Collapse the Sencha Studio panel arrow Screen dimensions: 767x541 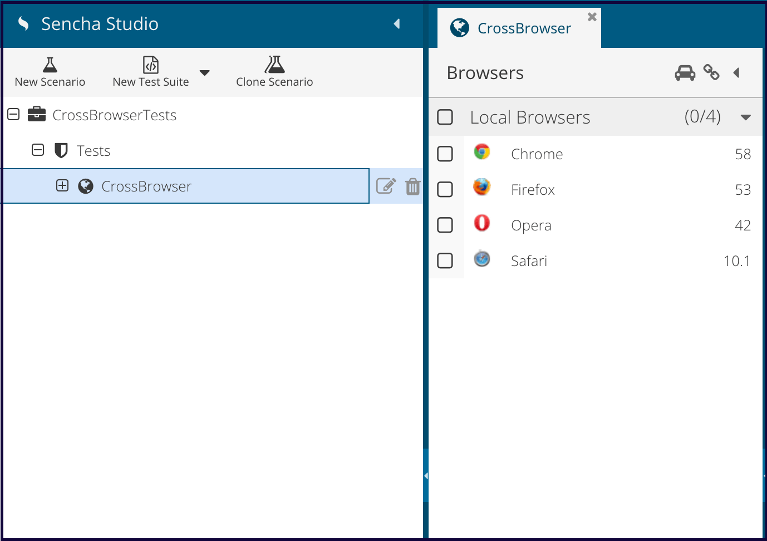point(397,23)
